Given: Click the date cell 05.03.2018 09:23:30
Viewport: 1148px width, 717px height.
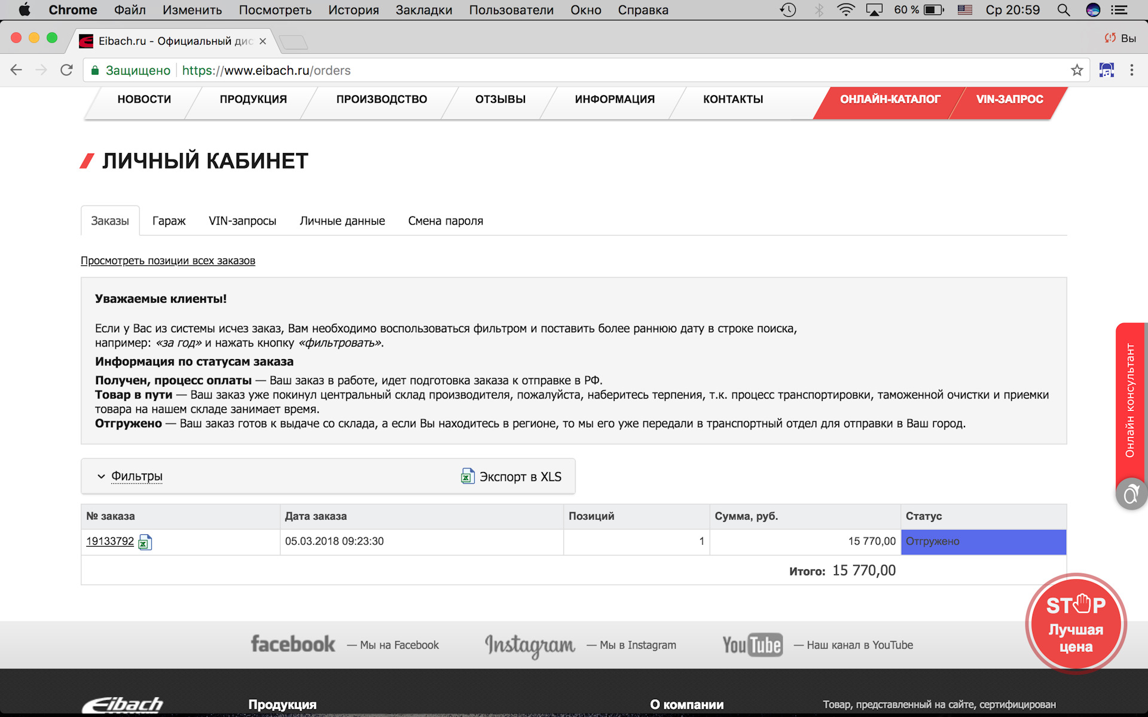Looking at the screenshot, I should (x=422, y=542).
